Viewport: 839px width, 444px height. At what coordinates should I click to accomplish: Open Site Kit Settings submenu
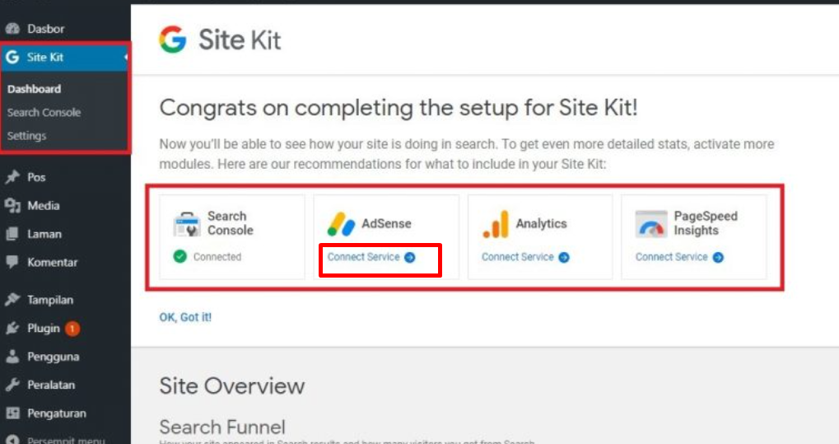[26, 136]
